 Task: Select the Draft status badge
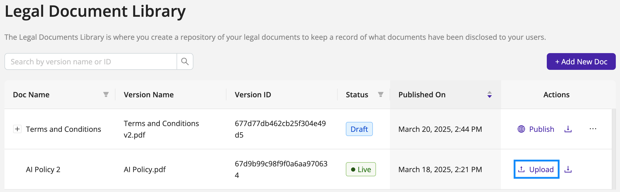pyautogui.click(x=359, y=129)
